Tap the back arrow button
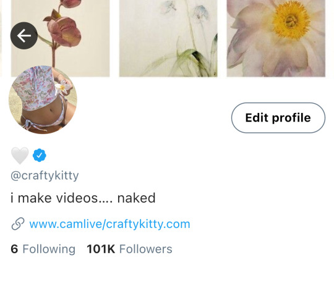This screenshot has width=334, height=289. (x=24, y=36)
